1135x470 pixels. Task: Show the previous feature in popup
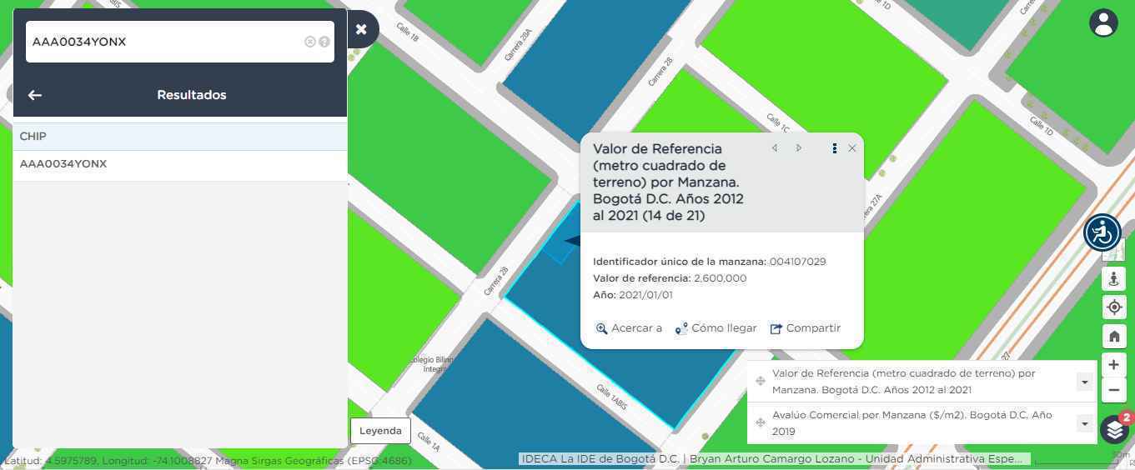775,148
